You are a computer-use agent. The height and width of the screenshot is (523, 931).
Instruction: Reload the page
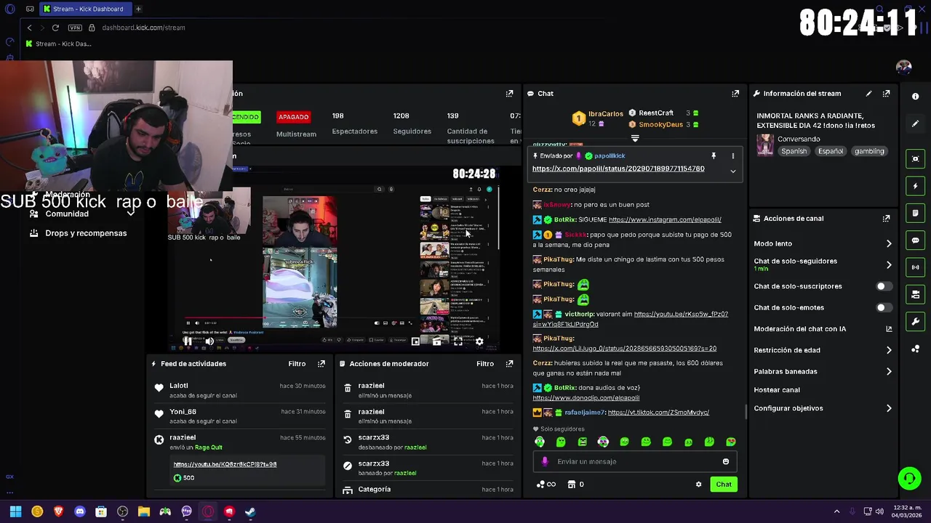(55, 28)
